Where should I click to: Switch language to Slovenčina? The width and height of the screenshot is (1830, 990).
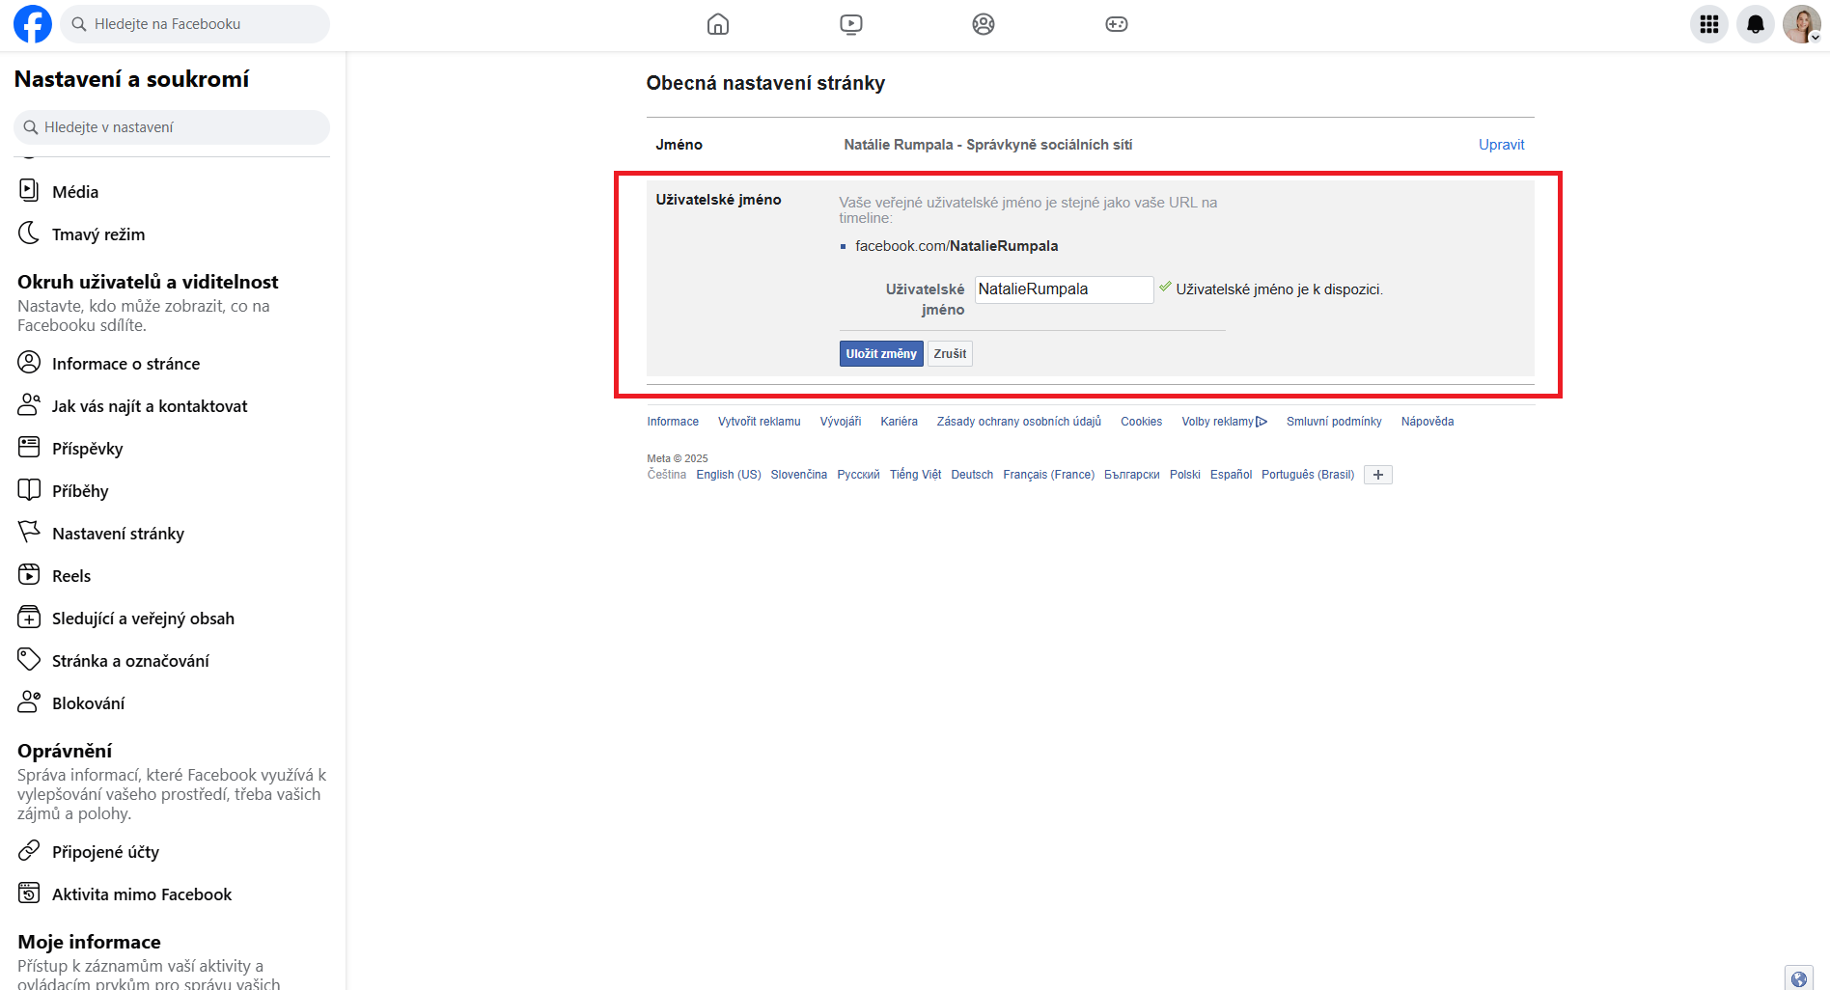pyautogui.click(x=799, y=475)
